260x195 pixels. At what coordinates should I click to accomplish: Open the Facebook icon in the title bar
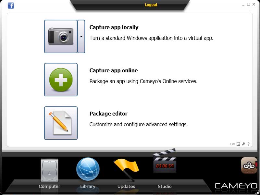11,6
